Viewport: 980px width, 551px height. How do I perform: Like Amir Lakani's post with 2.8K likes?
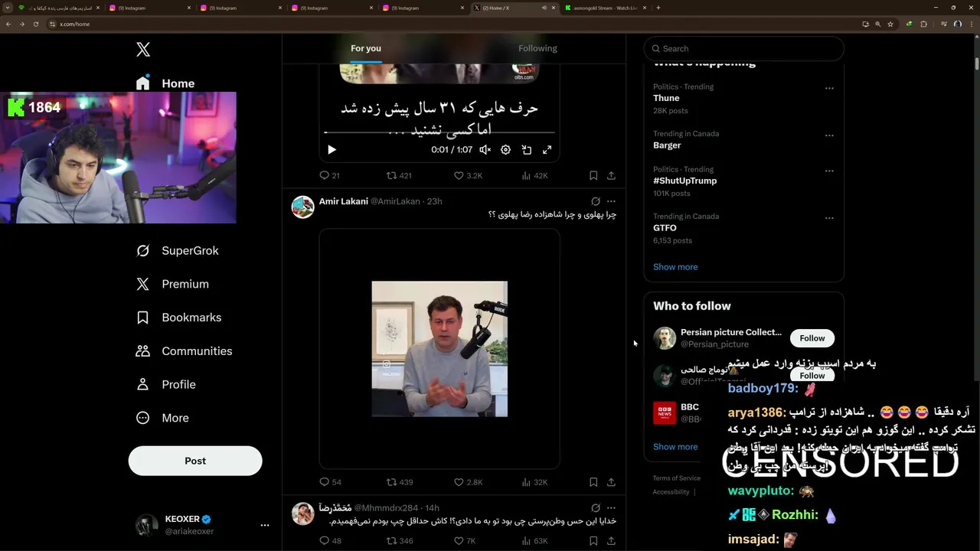[468, 482]
